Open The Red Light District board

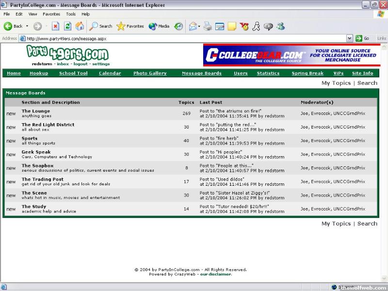coord(48,125)
